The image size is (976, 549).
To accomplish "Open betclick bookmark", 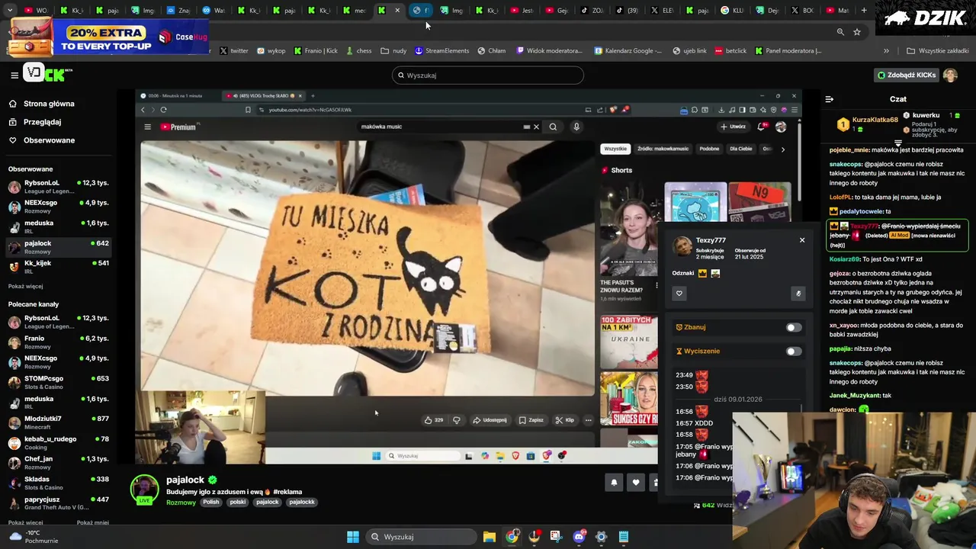I will (730, 51).
